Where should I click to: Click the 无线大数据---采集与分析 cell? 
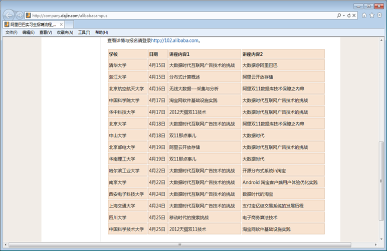205,88
